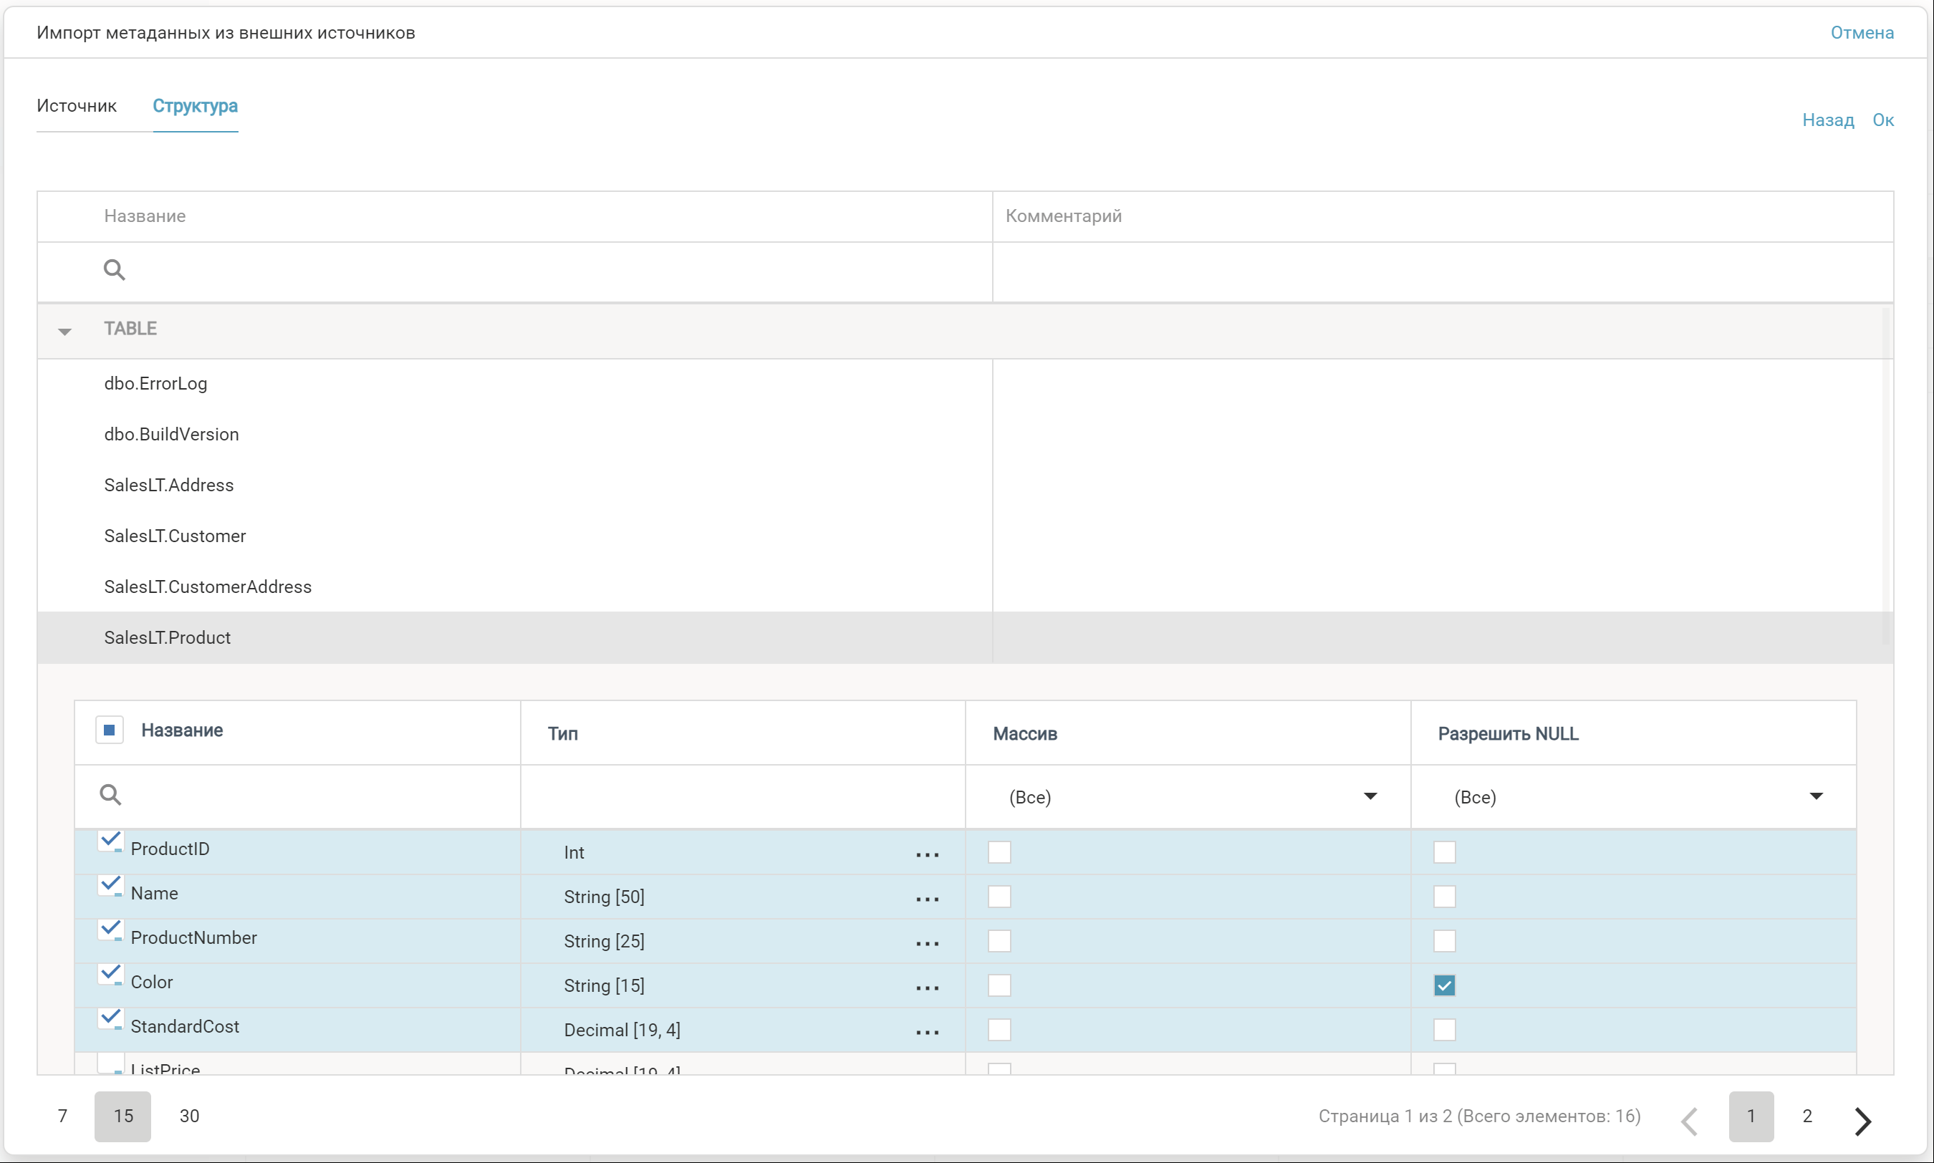Go to next page arrow

pyautogui.click(x=1862, y=1121)
